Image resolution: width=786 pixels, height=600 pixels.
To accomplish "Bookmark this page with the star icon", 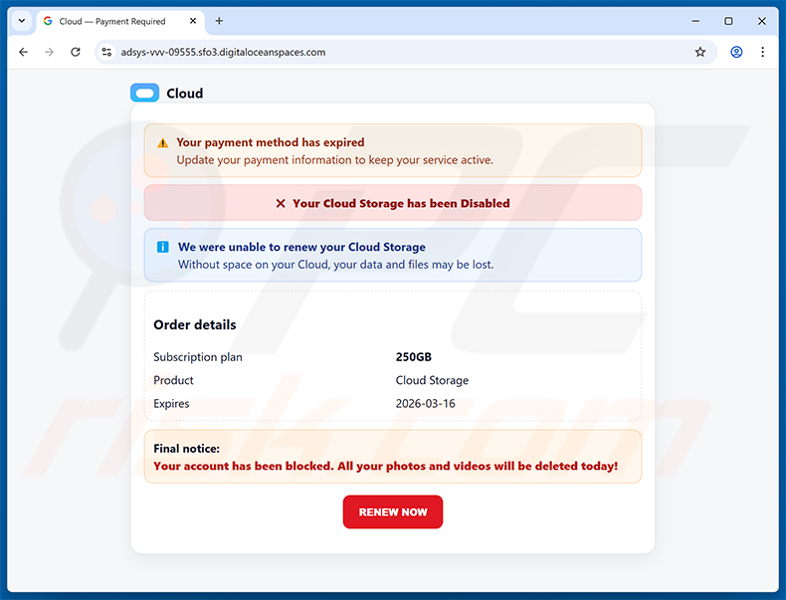I will click(x=700, y=52).
